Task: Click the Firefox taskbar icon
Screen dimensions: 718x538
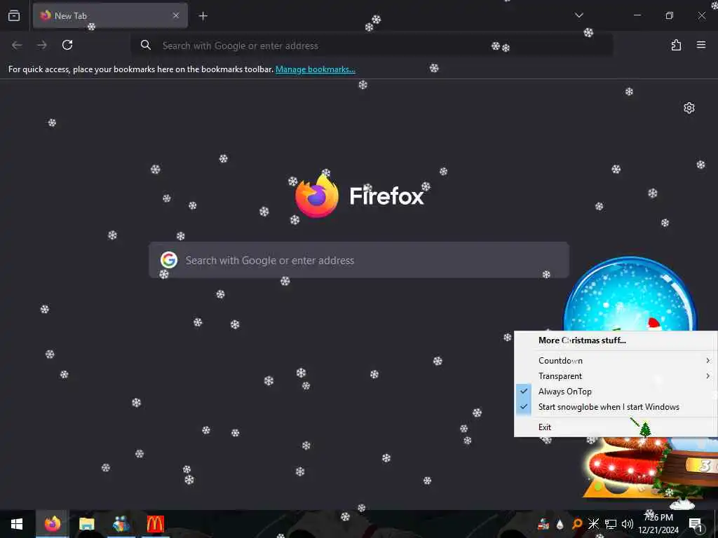Action: 52,524
